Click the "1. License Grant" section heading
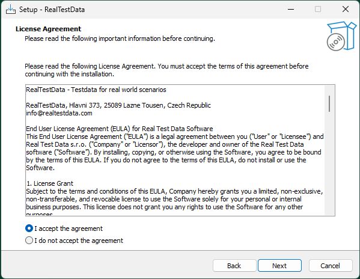 pyautogui.click(x=50, y=183)
